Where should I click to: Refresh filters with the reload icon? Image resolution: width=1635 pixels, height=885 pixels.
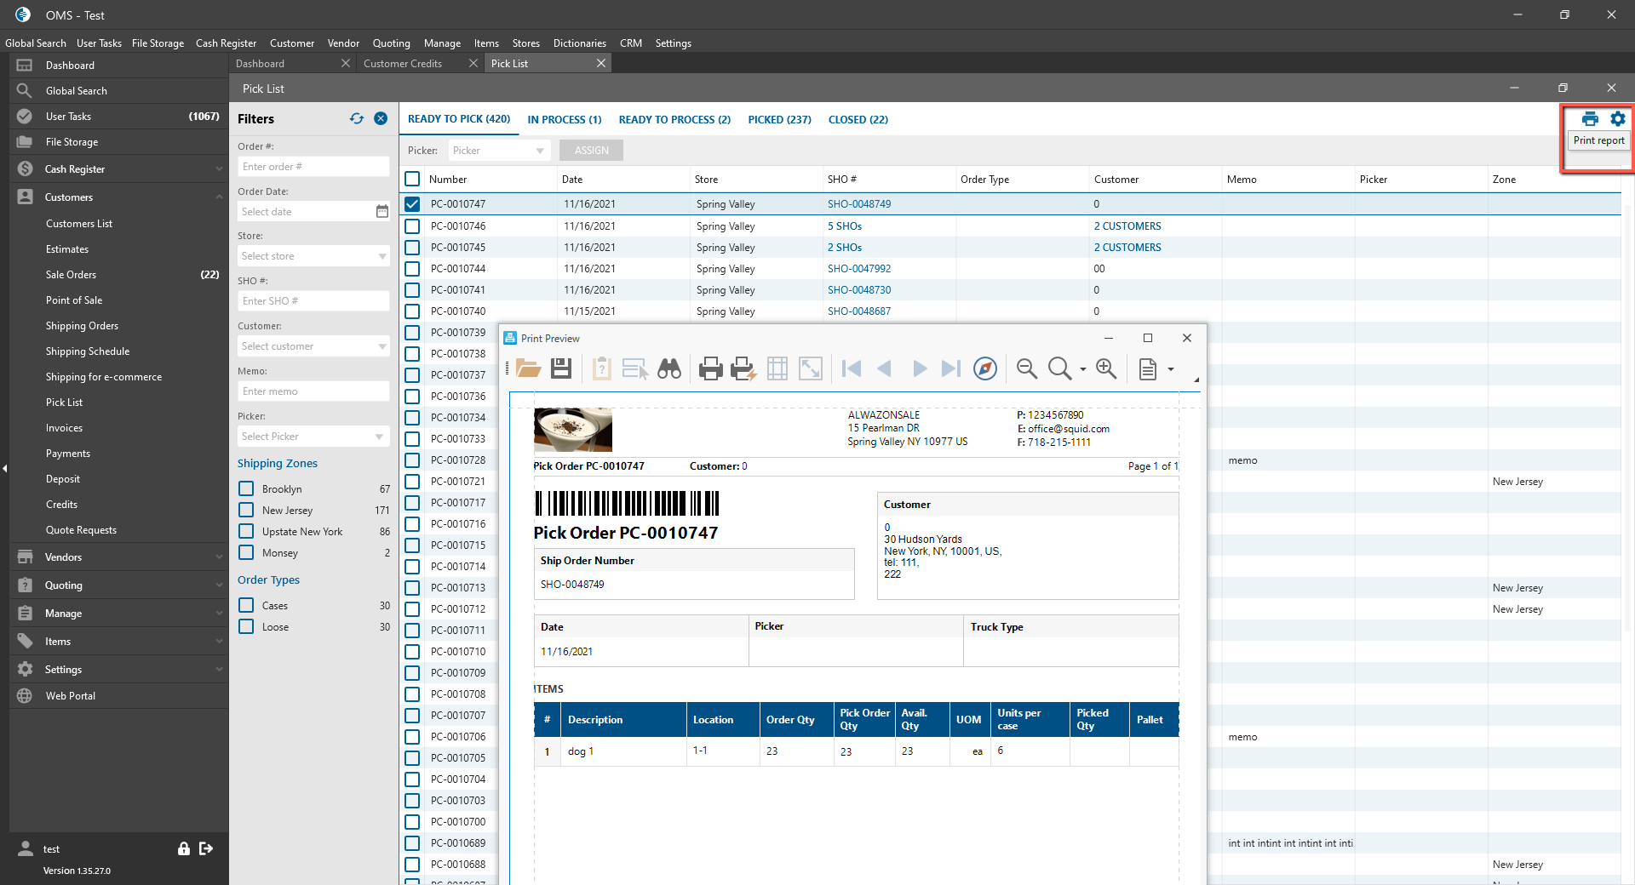pos(357,119)
